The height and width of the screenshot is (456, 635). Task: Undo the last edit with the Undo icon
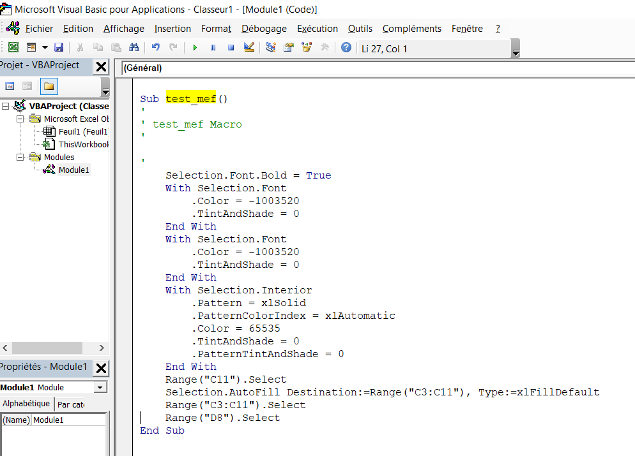coord(155,47)
